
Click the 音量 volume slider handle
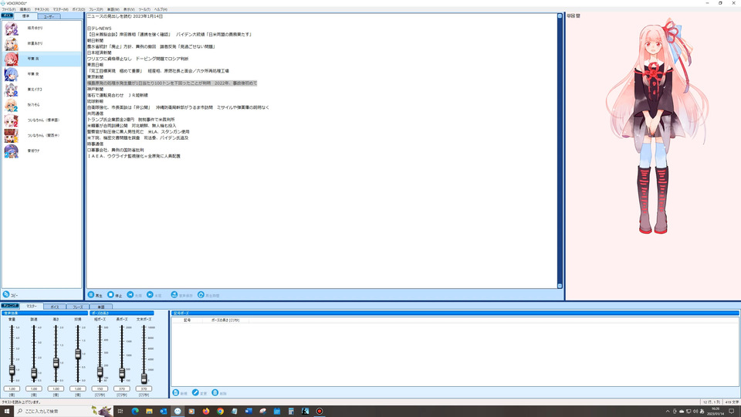(12, 370)
